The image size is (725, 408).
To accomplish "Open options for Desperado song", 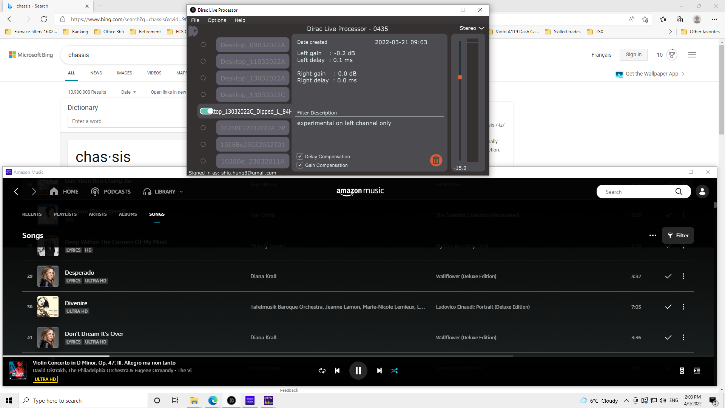I will [x=683, y=276].
